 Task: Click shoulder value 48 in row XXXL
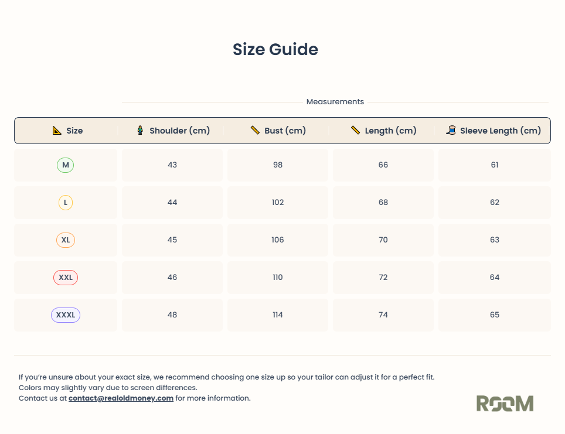[x=172, y=315]
